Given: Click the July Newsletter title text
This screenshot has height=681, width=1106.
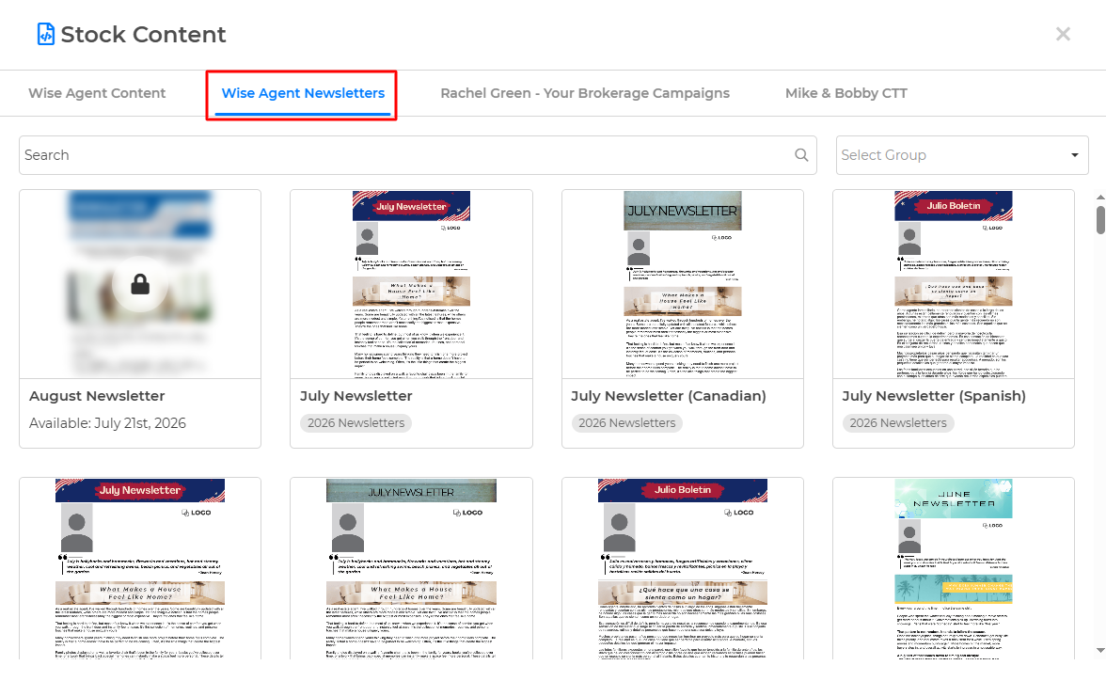Looking at the screenshot, I should [x=355, y=396].
